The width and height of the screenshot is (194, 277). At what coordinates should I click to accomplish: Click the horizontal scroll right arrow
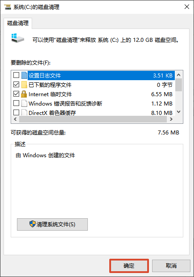pos(171,119)
